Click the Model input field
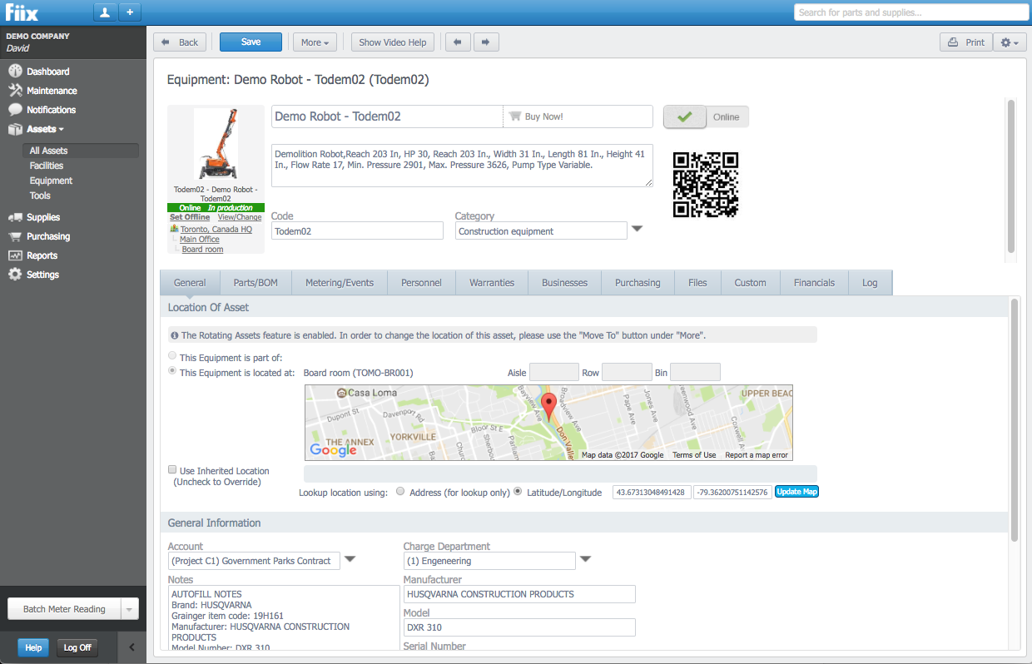Screen dimensions: 1032x664 [519, 627]
